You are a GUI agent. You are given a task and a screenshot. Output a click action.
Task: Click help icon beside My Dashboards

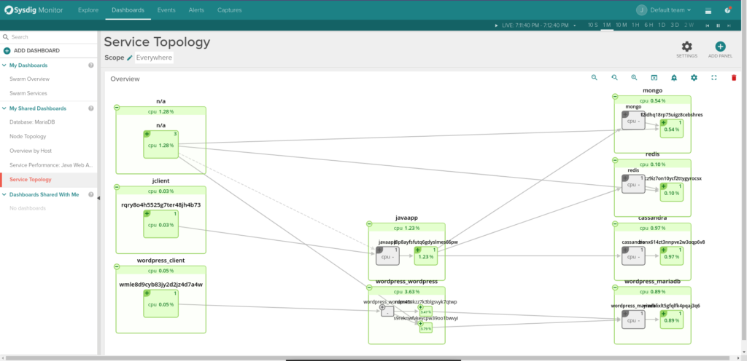[91, 65]
